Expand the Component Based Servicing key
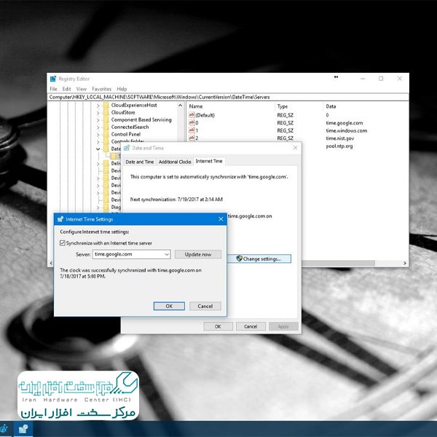This screenshot has width=437, height=437. pos(98,120)
